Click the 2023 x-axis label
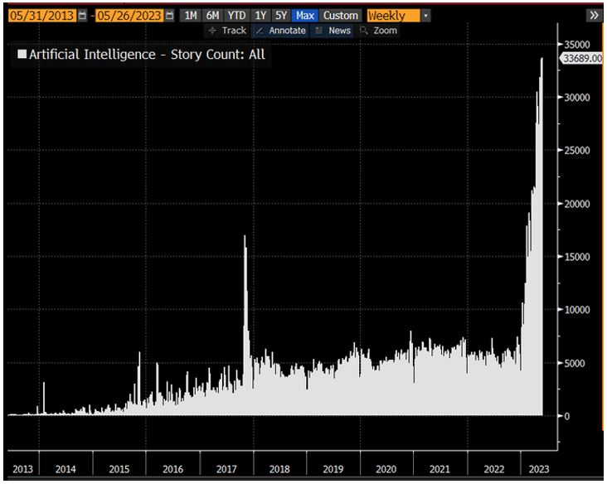Screen dimensions: 607x484 [539, 469]
